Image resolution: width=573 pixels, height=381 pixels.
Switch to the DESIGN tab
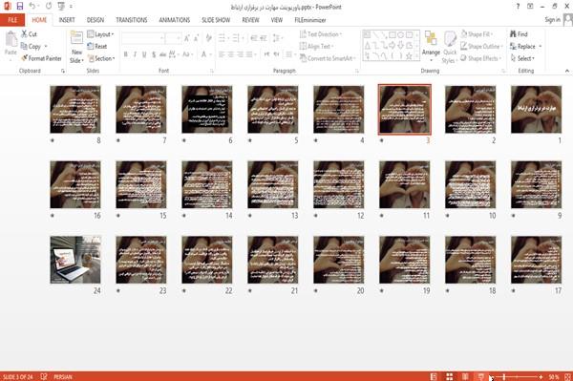pyautogui.click(x=95, y=20)
